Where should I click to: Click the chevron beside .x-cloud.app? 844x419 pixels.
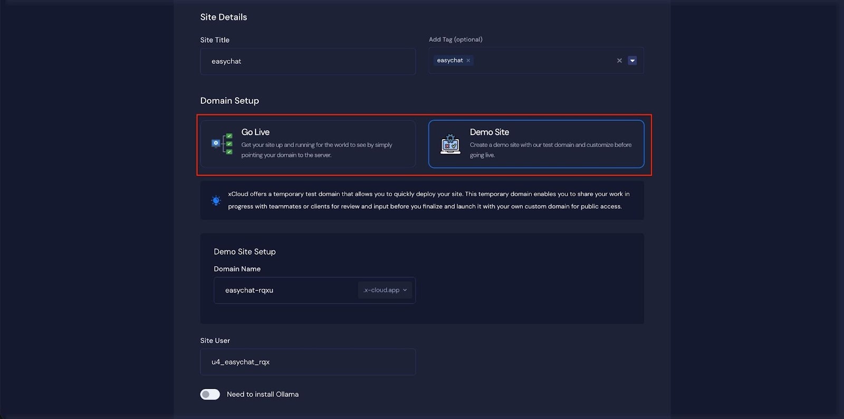405,290
